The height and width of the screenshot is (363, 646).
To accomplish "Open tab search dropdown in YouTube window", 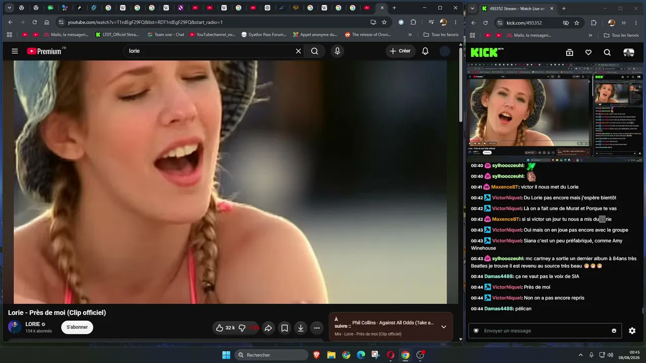I will tap(9, 8).
